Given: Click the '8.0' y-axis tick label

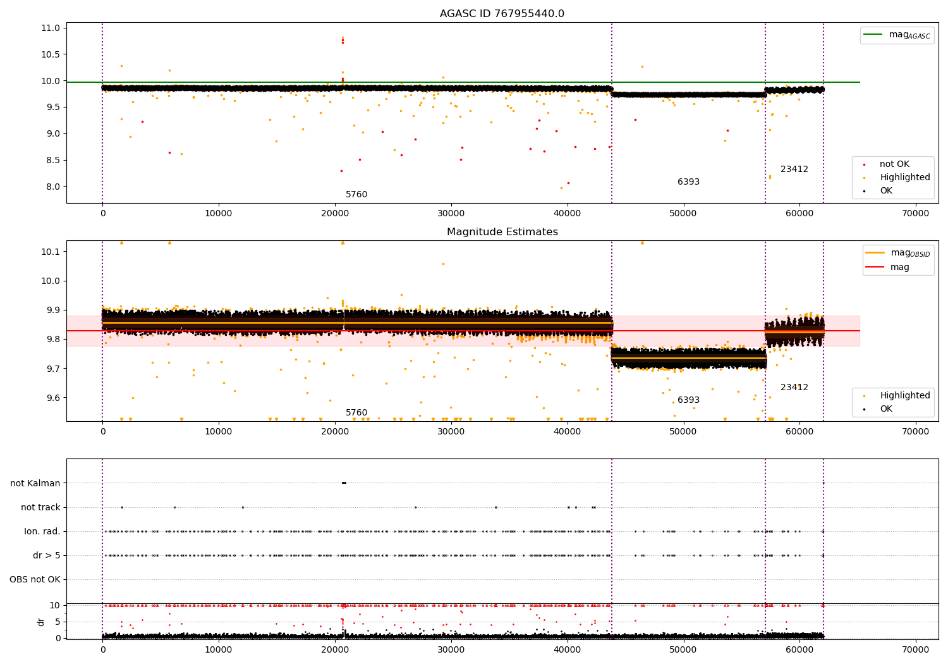Looking at the screenshot, I should 52,187.
